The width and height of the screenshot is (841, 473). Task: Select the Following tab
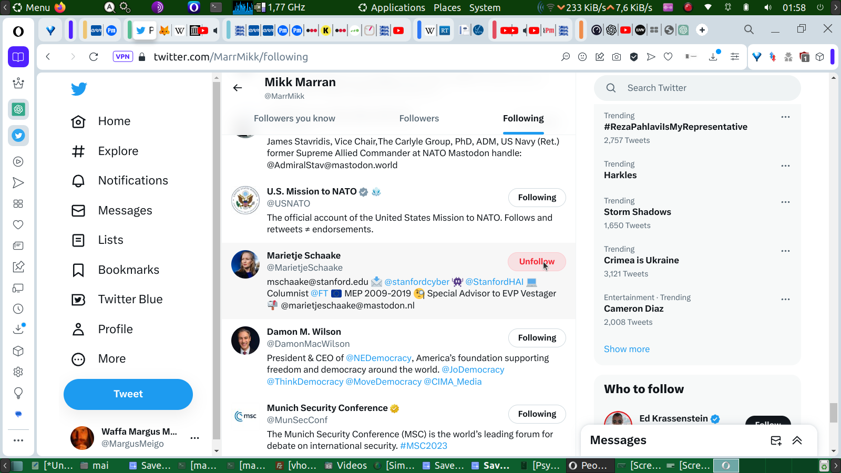(523, 119)
